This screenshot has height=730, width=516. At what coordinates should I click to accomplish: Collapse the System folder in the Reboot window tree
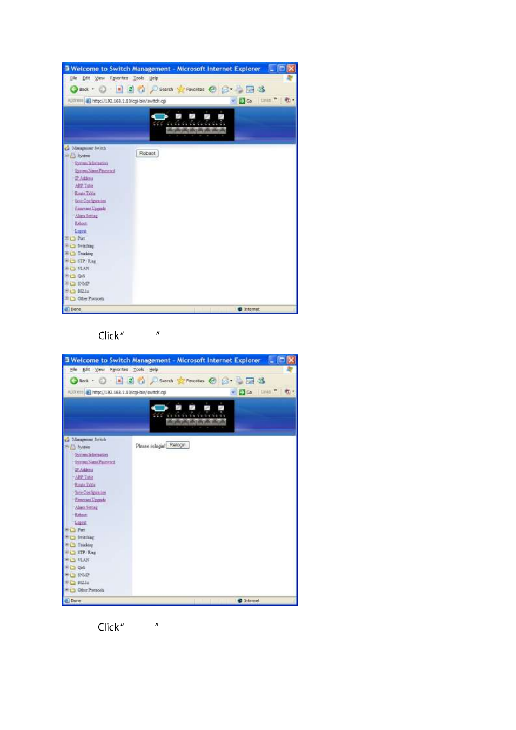tap(67, 156)
